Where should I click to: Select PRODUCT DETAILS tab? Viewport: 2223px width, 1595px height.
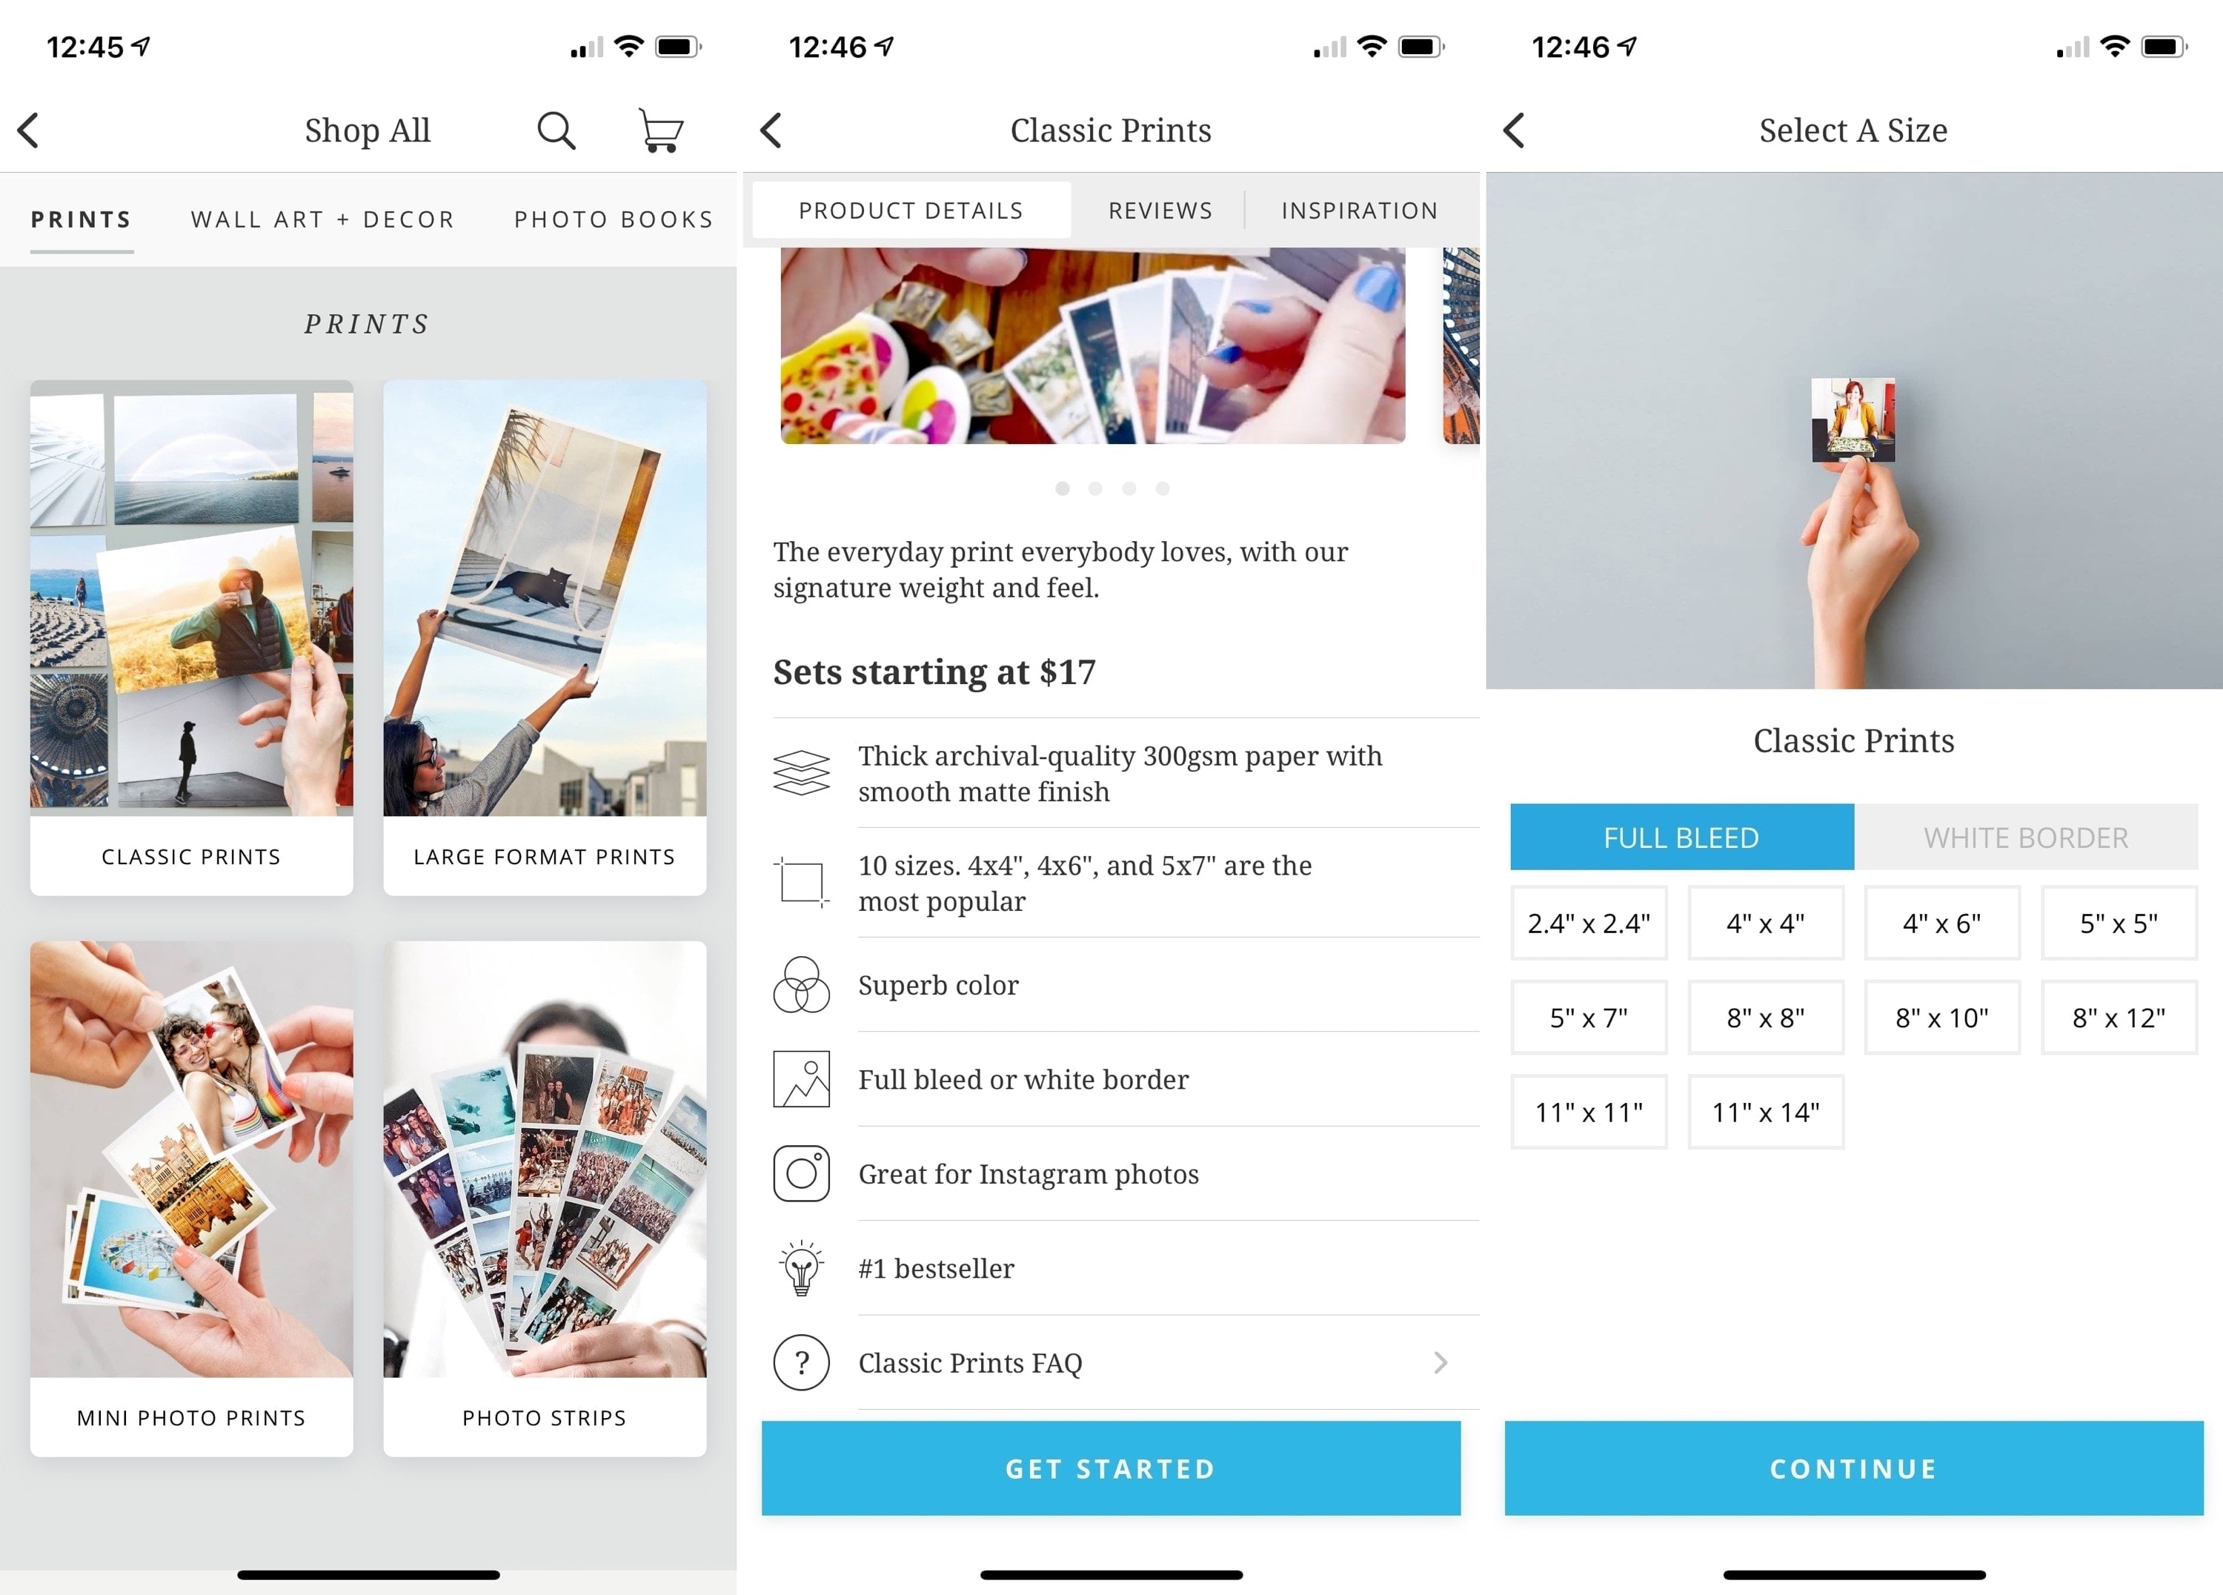pos(909,210)
